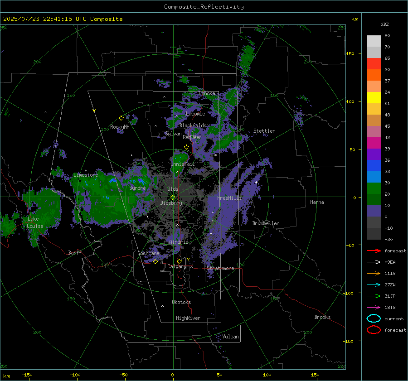Click the magenta 18TS arrow legend icon

tap(374, 308)
